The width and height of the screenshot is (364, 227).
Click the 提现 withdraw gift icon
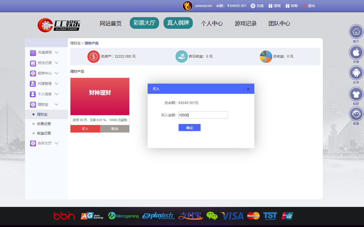[x=270, y=6]
